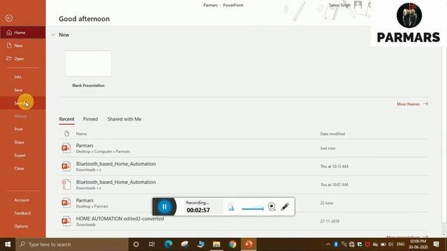Follow the More themes link
The width and height of the screenshot is (447, 251).
tap(413, 104)
